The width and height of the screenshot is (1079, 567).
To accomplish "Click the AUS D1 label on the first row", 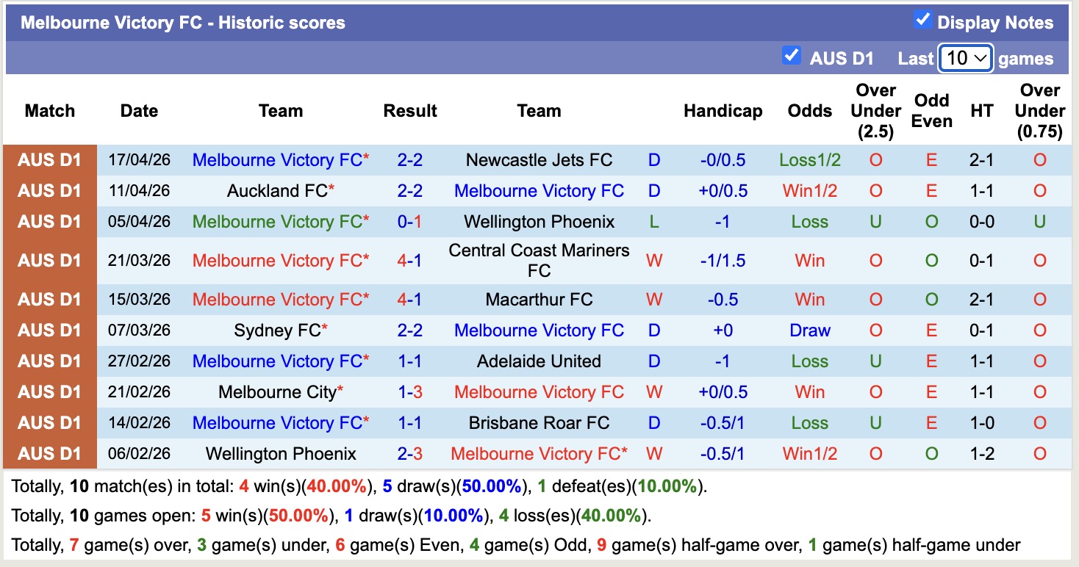I will click(x=49, y=159).
